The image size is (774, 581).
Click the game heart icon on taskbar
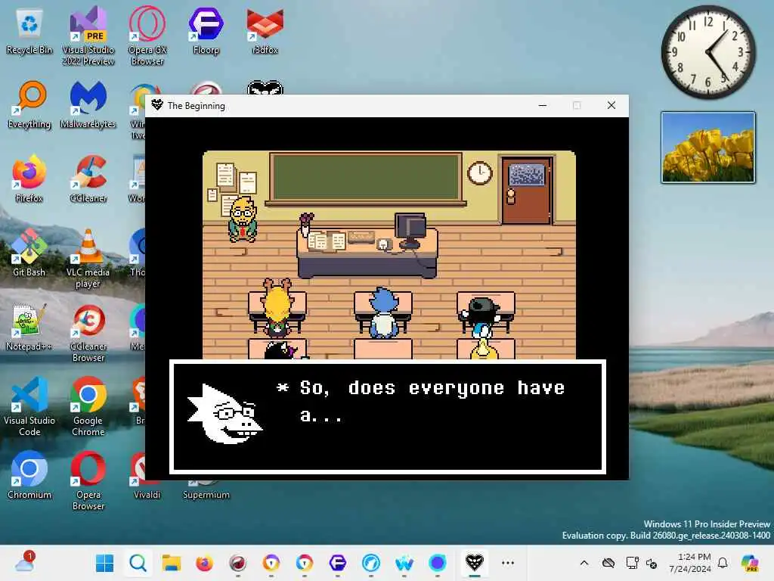(x=475, y=563)
